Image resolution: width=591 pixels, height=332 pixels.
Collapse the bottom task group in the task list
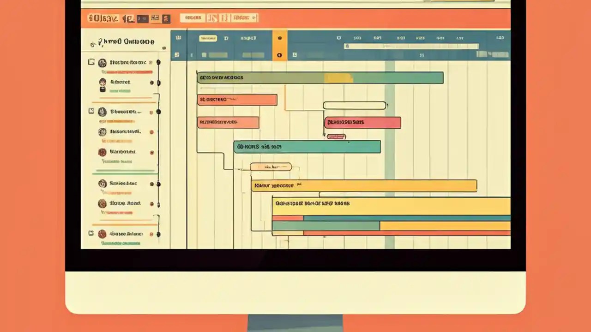coord(91,234)
